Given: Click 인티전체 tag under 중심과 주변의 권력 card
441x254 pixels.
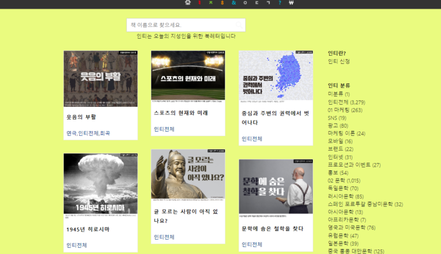Looking at the screenshot, I should click(x=252, y=139).
